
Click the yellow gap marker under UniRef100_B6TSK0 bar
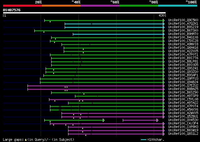click(44, 32)
